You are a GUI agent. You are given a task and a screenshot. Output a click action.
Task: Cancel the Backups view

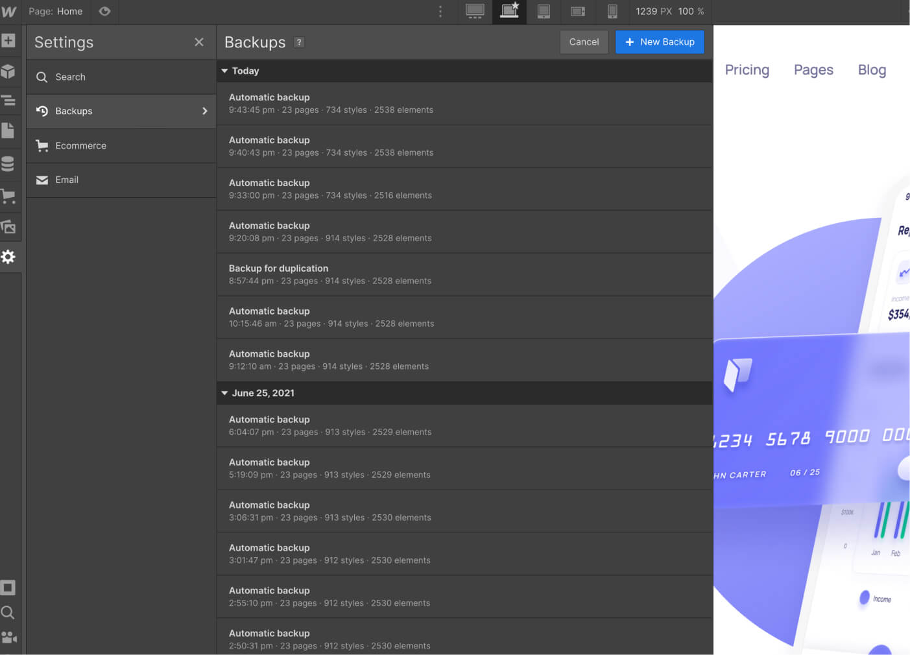[583, 42]
